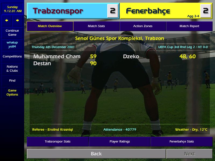This screenshot has height=161, width=215.
Task: Click the Fenerbahçe team name header
Action: [x=148, y=11]
